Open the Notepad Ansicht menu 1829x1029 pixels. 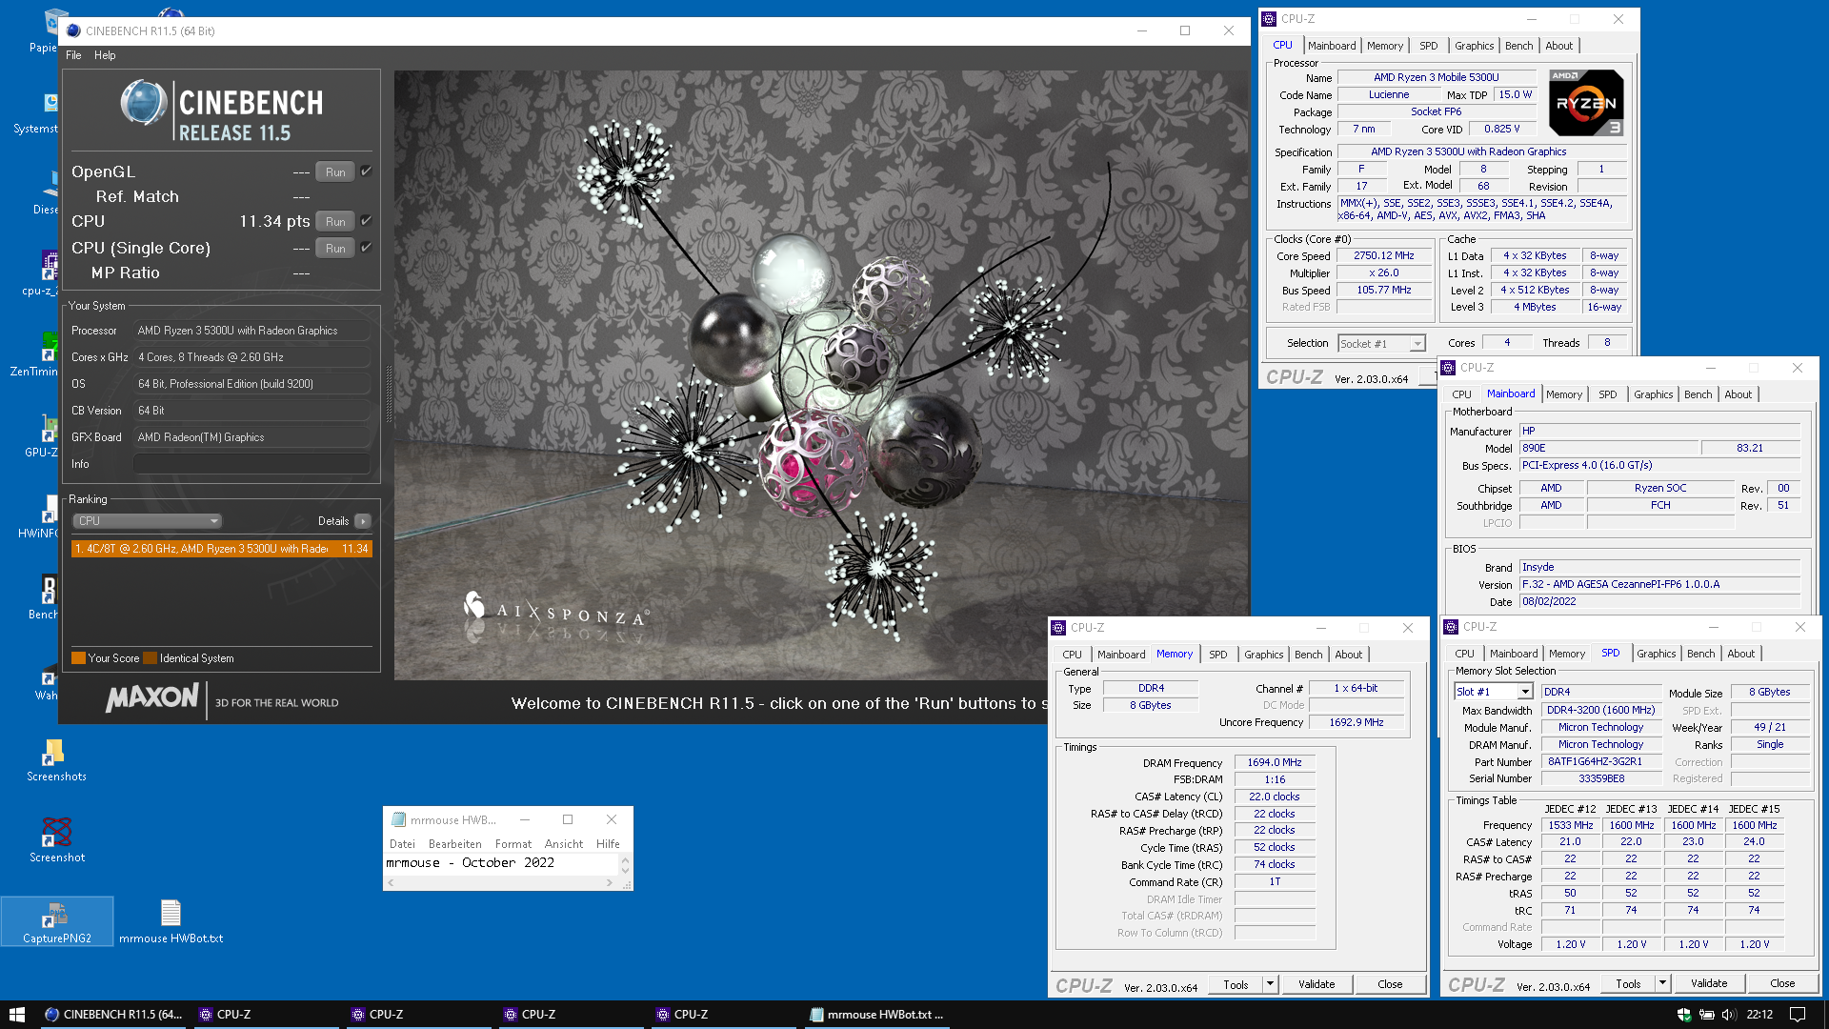pyautogui.click(x=563, y=844)
